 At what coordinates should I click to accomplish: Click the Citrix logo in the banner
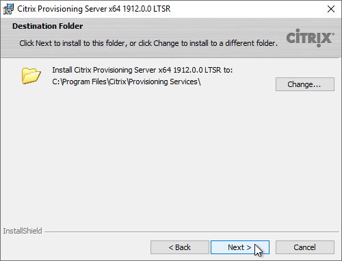tap(310, 38)
